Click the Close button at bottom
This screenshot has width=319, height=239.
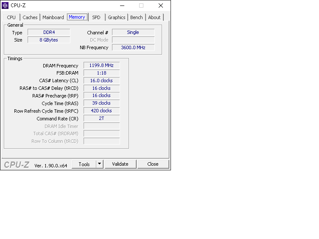[153, 164]
